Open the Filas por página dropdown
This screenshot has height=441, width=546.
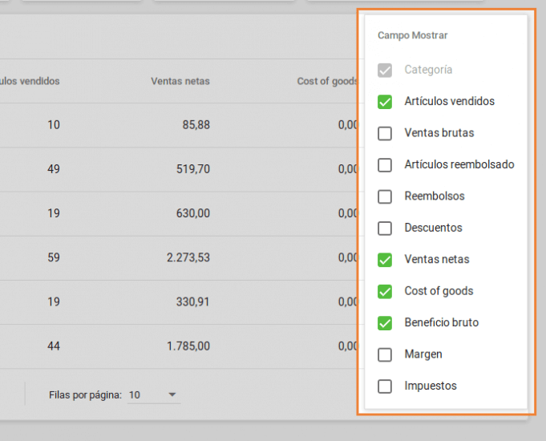(x=153, y=395)
